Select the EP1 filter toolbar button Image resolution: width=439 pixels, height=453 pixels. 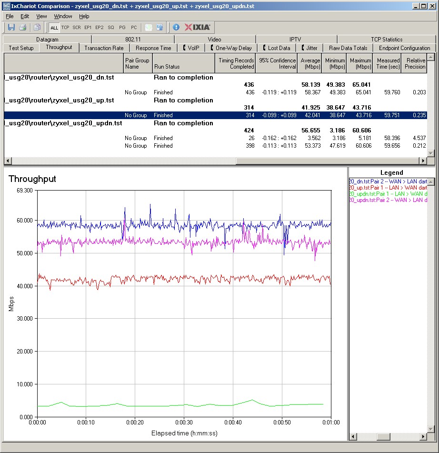(x=88, y=28)
